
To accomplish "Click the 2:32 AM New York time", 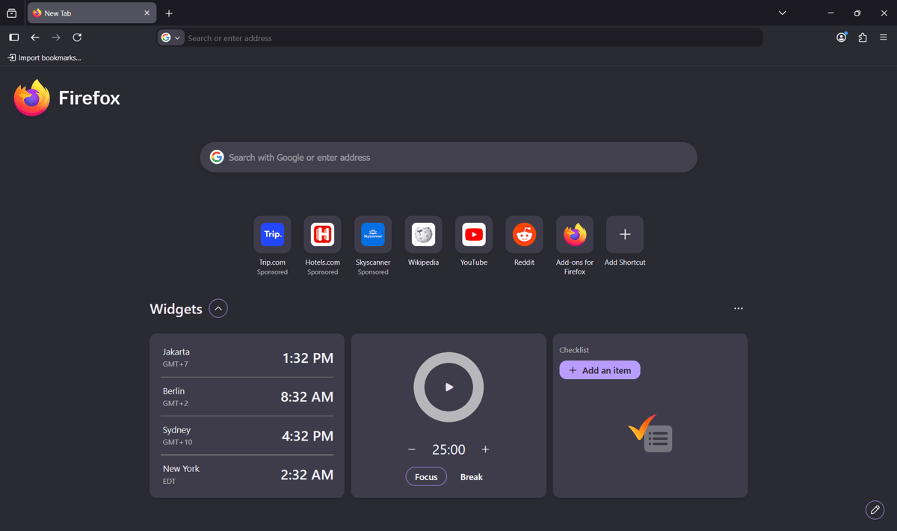I will coord(307,475).
